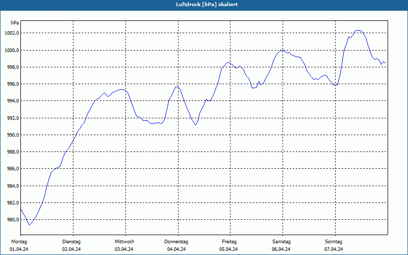Select the 982,0 axis value
This screenshot has width=408, height=255.
pyautogui.click(x=13, y=203)
